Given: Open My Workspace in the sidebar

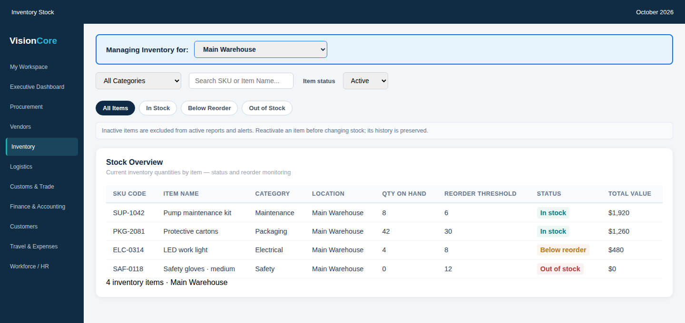Looking at the screenshot, I should click(x=42, y=67).
